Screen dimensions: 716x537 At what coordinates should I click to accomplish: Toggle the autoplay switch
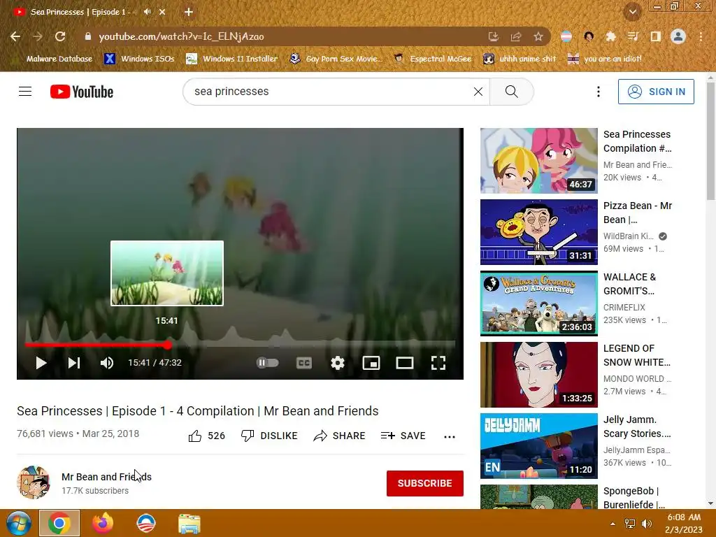268,363
